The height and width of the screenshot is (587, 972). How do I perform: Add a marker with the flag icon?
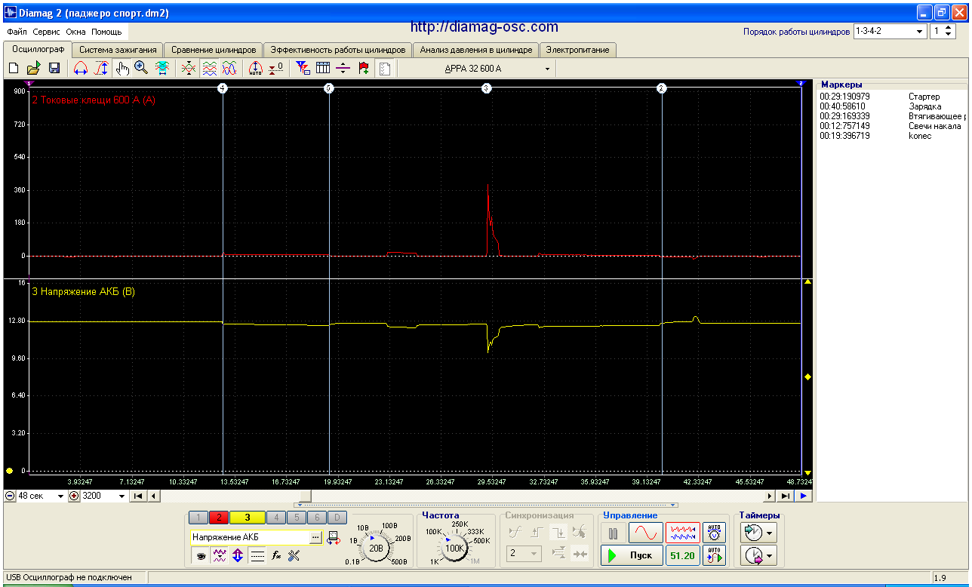click(364, 69)
